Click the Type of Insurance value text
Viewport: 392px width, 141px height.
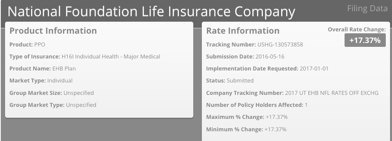point(111,57)
